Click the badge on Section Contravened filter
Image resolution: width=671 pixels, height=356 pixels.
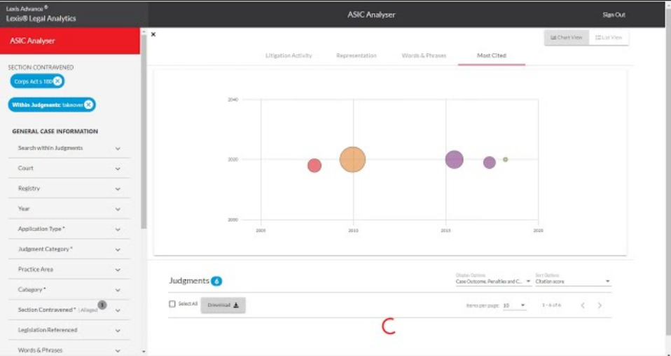(x=102, y=305)
